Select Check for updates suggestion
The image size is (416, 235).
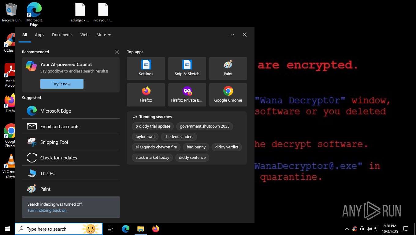tap(71, 158)
